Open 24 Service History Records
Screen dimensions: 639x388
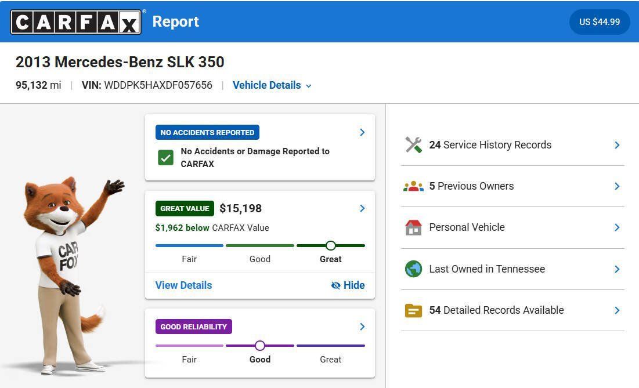(512, 145)
